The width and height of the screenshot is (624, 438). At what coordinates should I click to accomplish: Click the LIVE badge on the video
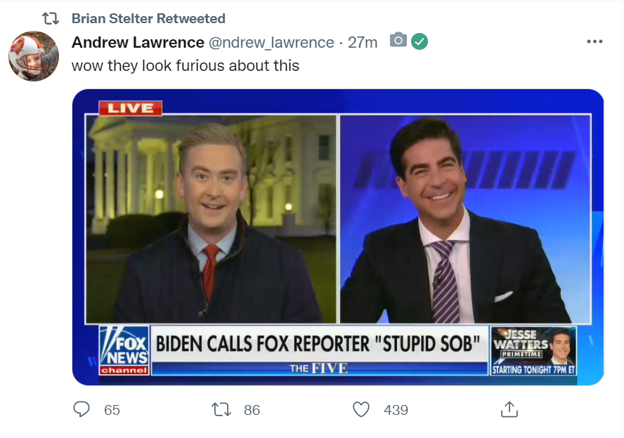coord(131,108)
